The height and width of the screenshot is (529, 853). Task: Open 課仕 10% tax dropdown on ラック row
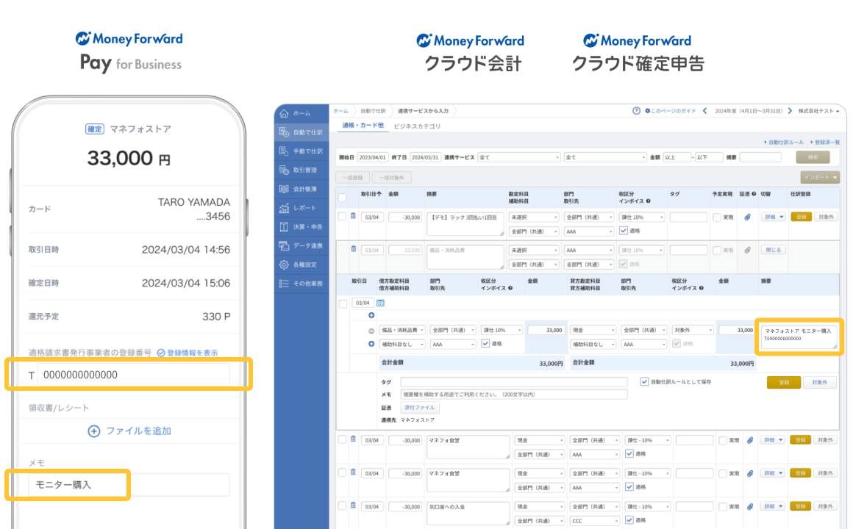643,217
